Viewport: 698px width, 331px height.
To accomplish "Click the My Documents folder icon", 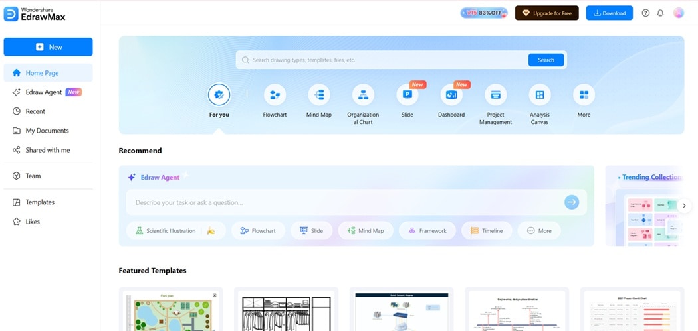I will point(17,131).
